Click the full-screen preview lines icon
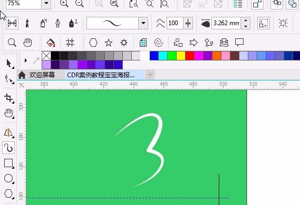 (238, 4)
